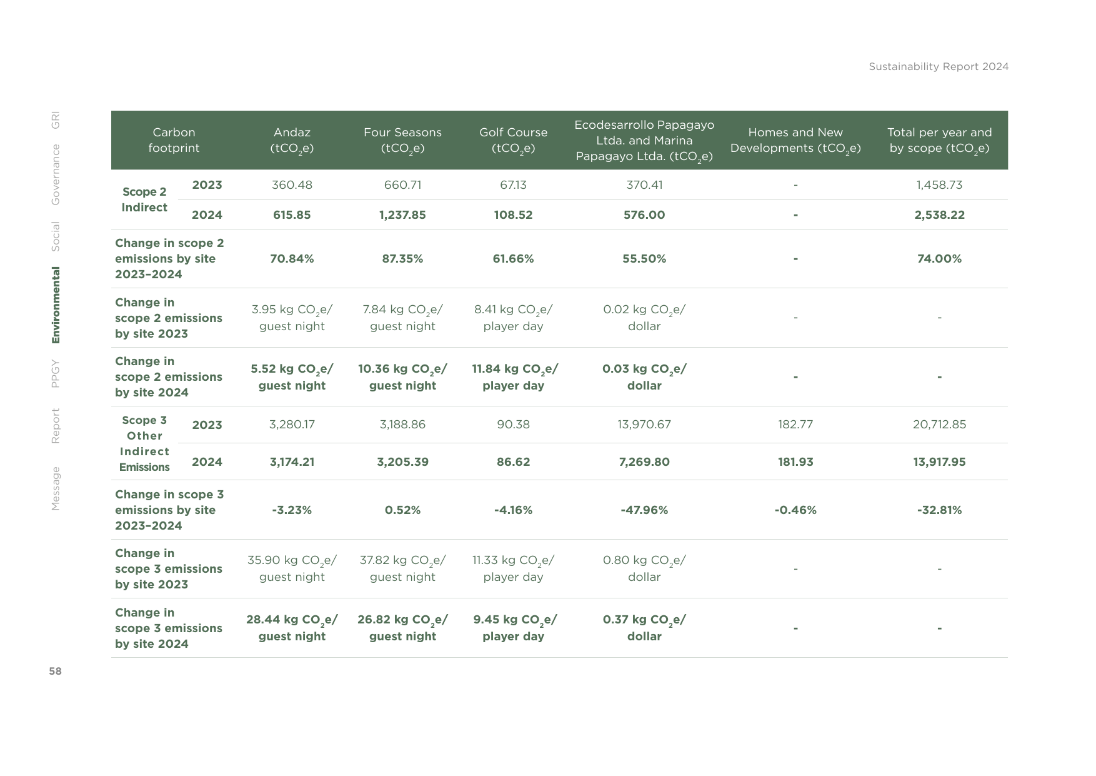Click the 87.35% change cell
This screenshot has width=1096, height=776.
[x=402, y=259]
